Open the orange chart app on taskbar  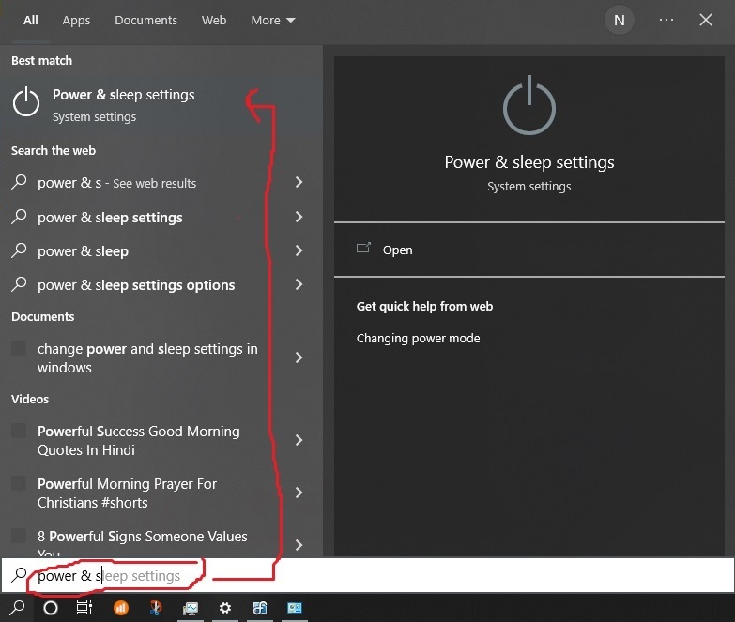[x=121, y=608]
